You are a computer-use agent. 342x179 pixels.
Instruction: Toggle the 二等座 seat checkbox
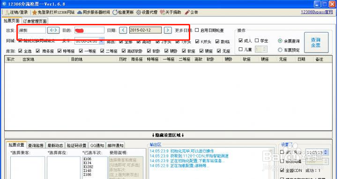click(102, 51)
